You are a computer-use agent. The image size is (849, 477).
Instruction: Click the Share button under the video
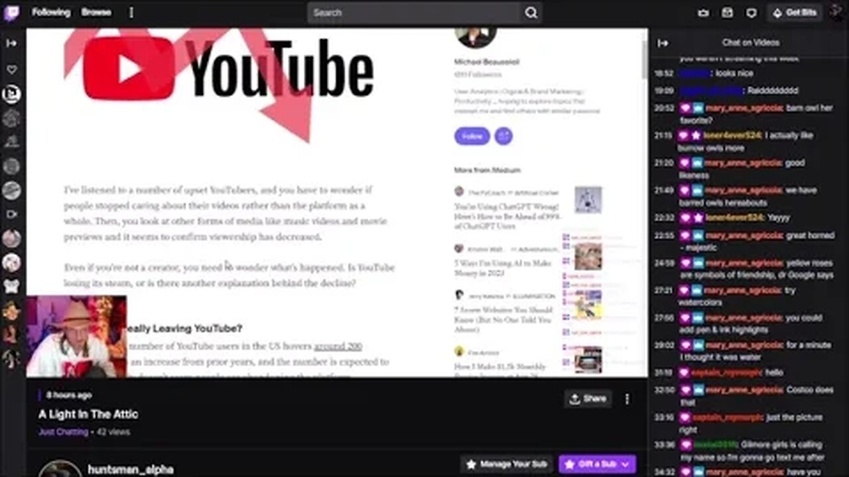(588, 399)
